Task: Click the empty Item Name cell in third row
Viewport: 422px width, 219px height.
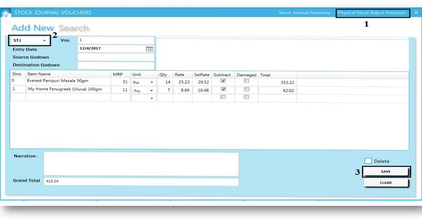Action: 68,98
